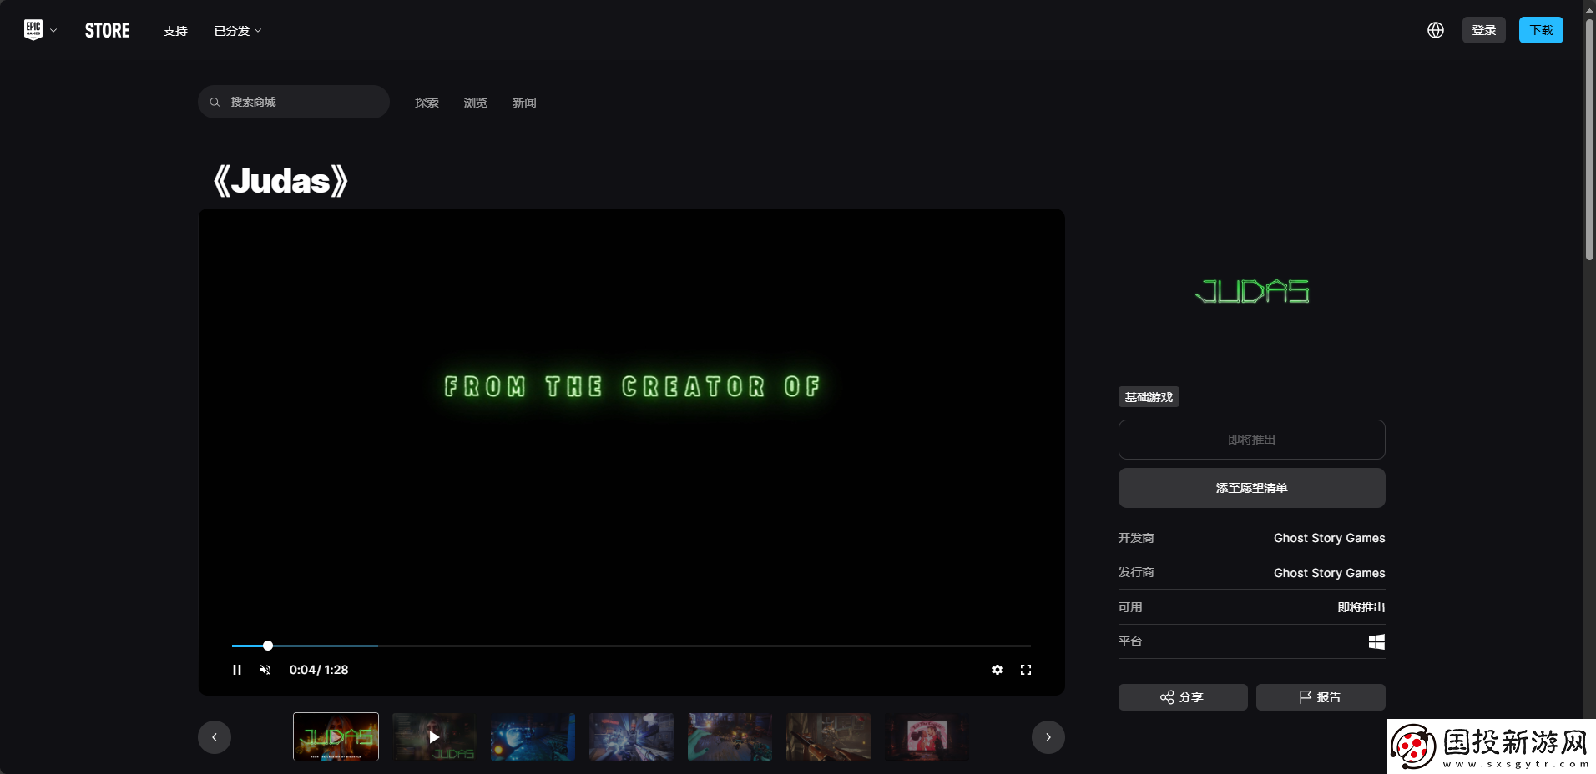
Task: Pause the trailer video
Action: point(237,670)
